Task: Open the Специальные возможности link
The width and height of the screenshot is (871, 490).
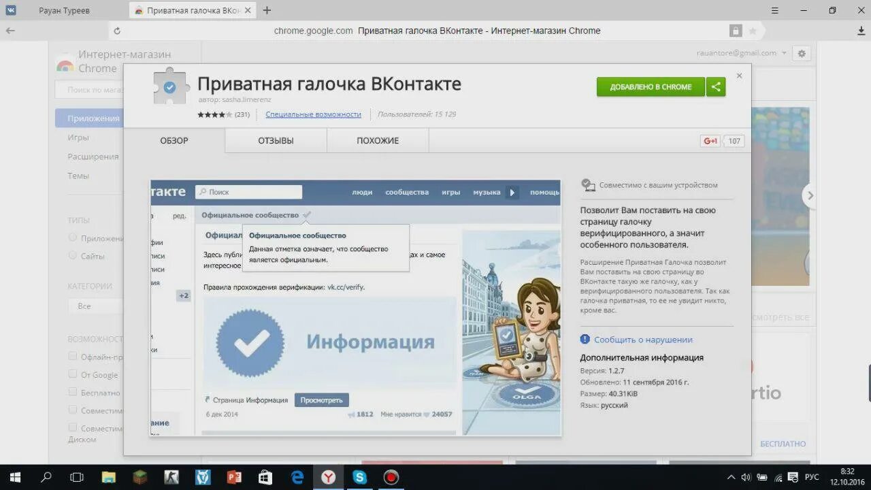Action: [313, 114]
